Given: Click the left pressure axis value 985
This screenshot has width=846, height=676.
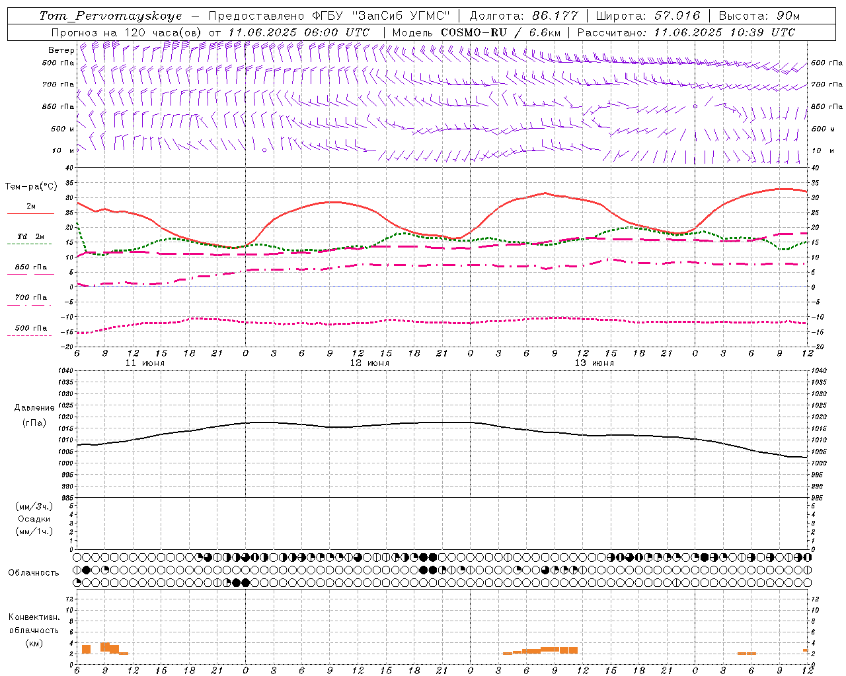Looking at the screenshot, I should click(67, 498).
